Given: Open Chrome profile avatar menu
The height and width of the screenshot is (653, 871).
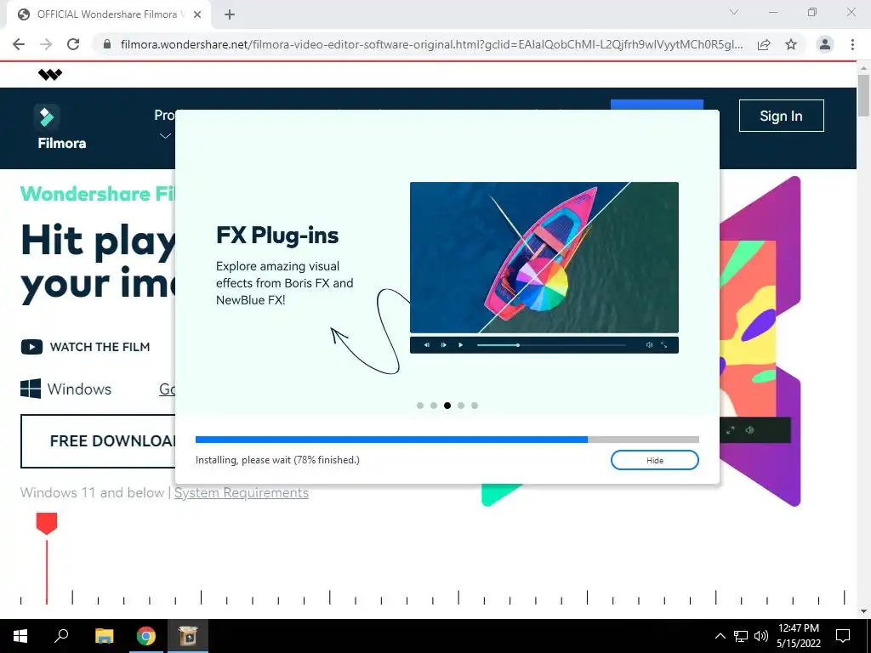Looking at the screenshot, I should point(825,44).
